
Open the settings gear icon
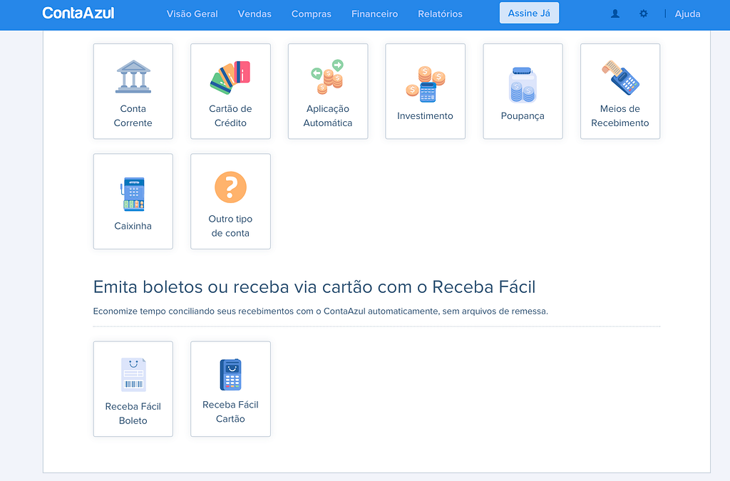tap(644, 14)
